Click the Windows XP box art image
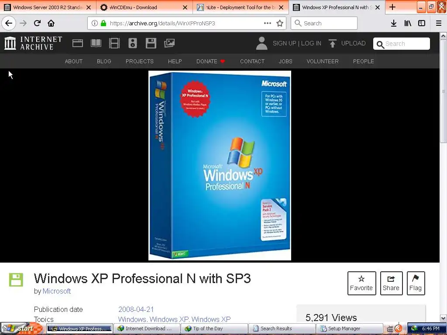The height and width of the screenshot is (335, 447). pyautogui.click(x=220, y=165)
